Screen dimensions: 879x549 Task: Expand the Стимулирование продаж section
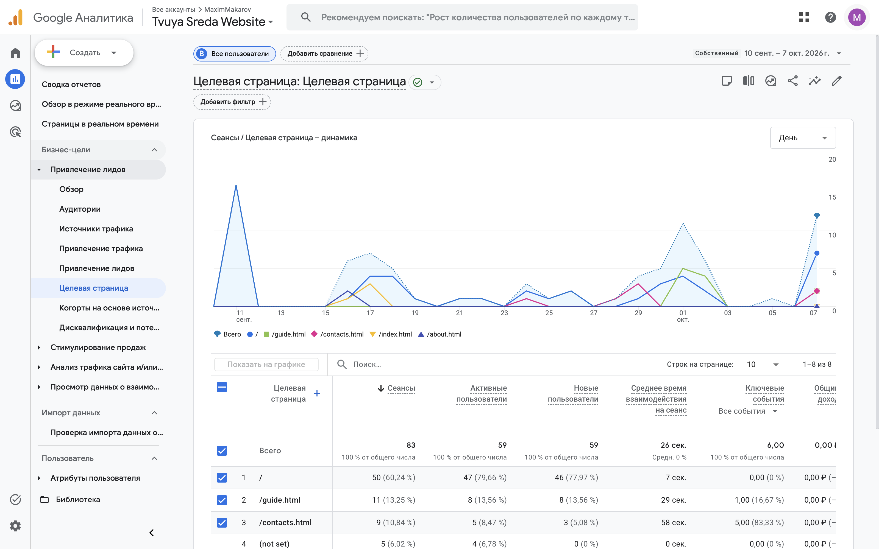pos(98,348)
